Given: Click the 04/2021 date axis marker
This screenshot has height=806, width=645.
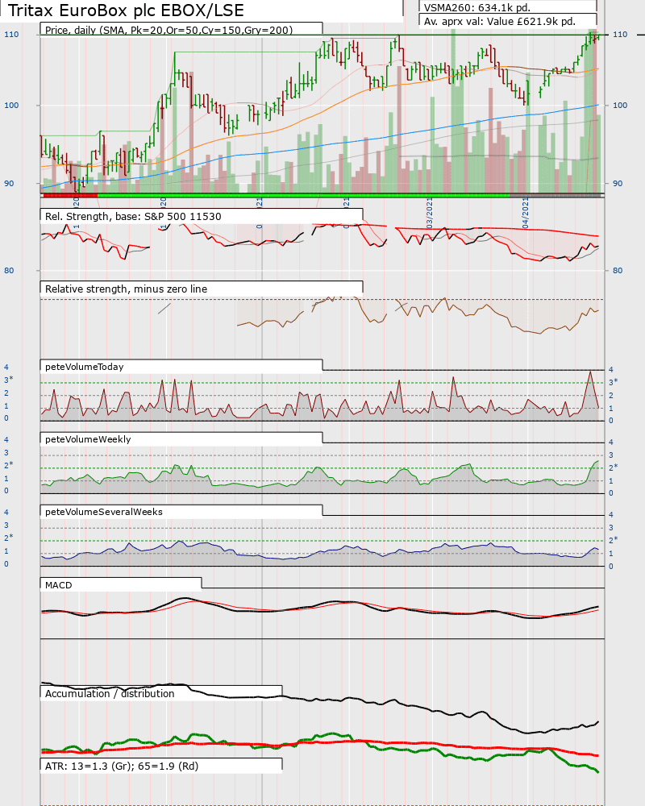Looking at the screenshot, I should pos(525,215).
